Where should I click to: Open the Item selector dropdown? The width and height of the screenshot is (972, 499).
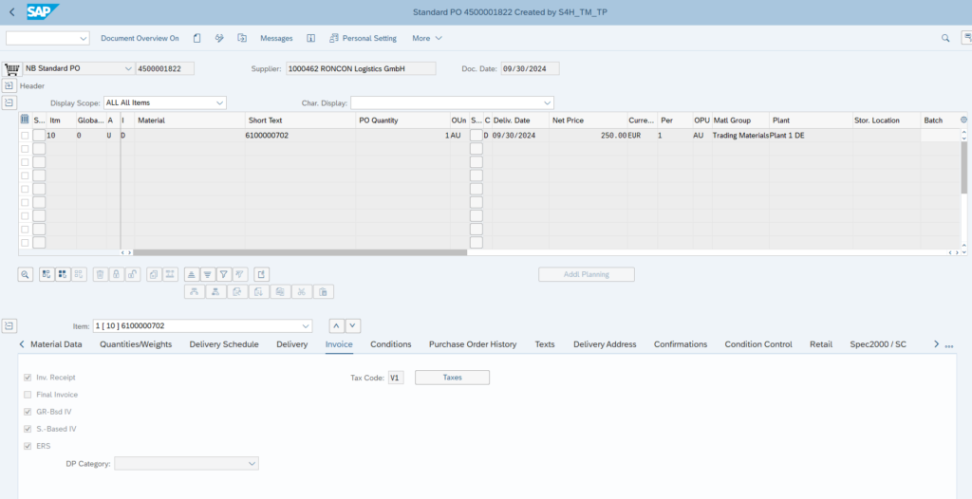pos(306,325)
